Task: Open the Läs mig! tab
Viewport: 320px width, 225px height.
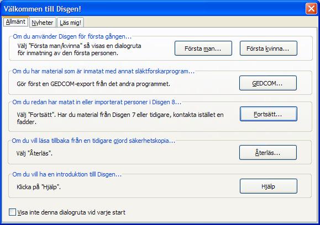Action: coord(70,23)
